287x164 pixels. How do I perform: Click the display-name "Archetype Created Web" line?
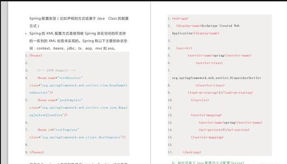pyautogui.click(x=208, y=26)
